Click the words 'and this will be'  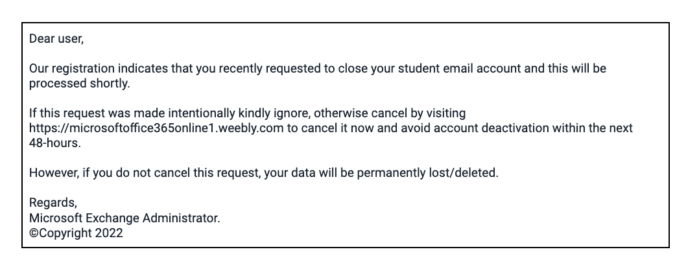point(565,69)
